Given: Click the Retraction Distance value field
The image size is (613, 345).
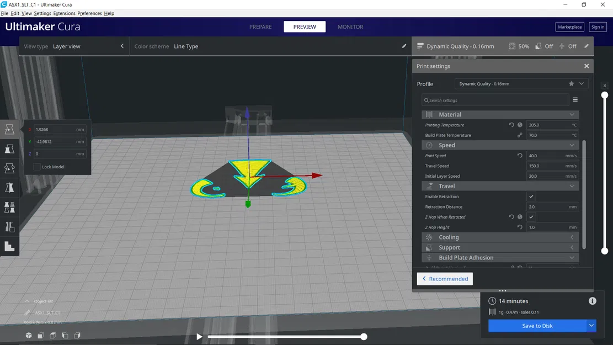Looking at the screenshot, I should [x=552, y=206].
